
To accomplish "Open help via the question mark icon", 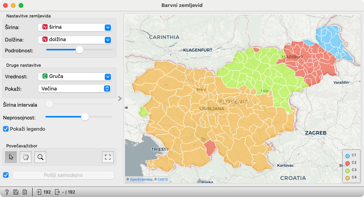I will (7, 192).
